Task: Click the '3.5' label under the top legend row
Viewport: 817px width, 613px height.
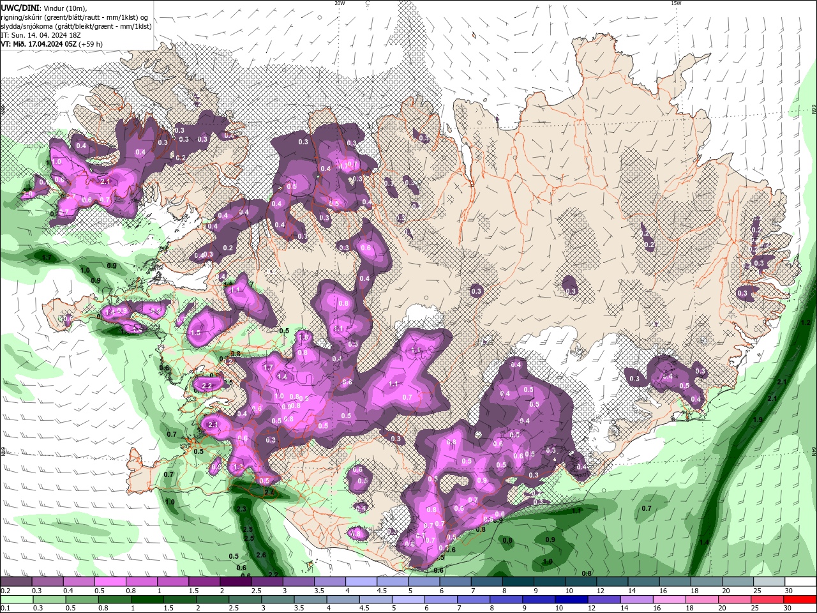Action: point(319,591)
